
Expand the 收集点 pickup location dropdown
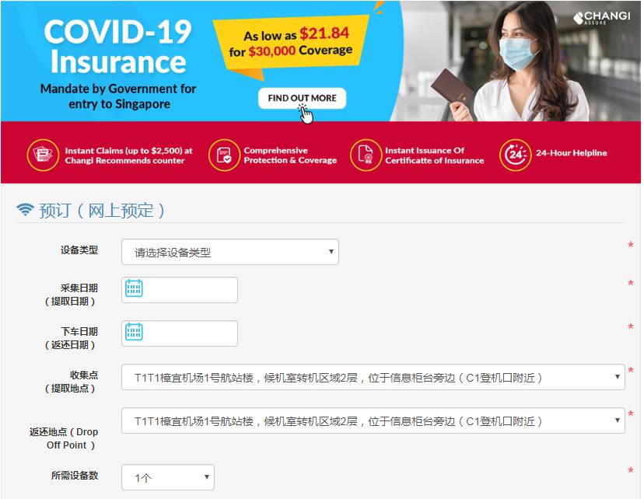pyautogui.click(x=373, y=377)
